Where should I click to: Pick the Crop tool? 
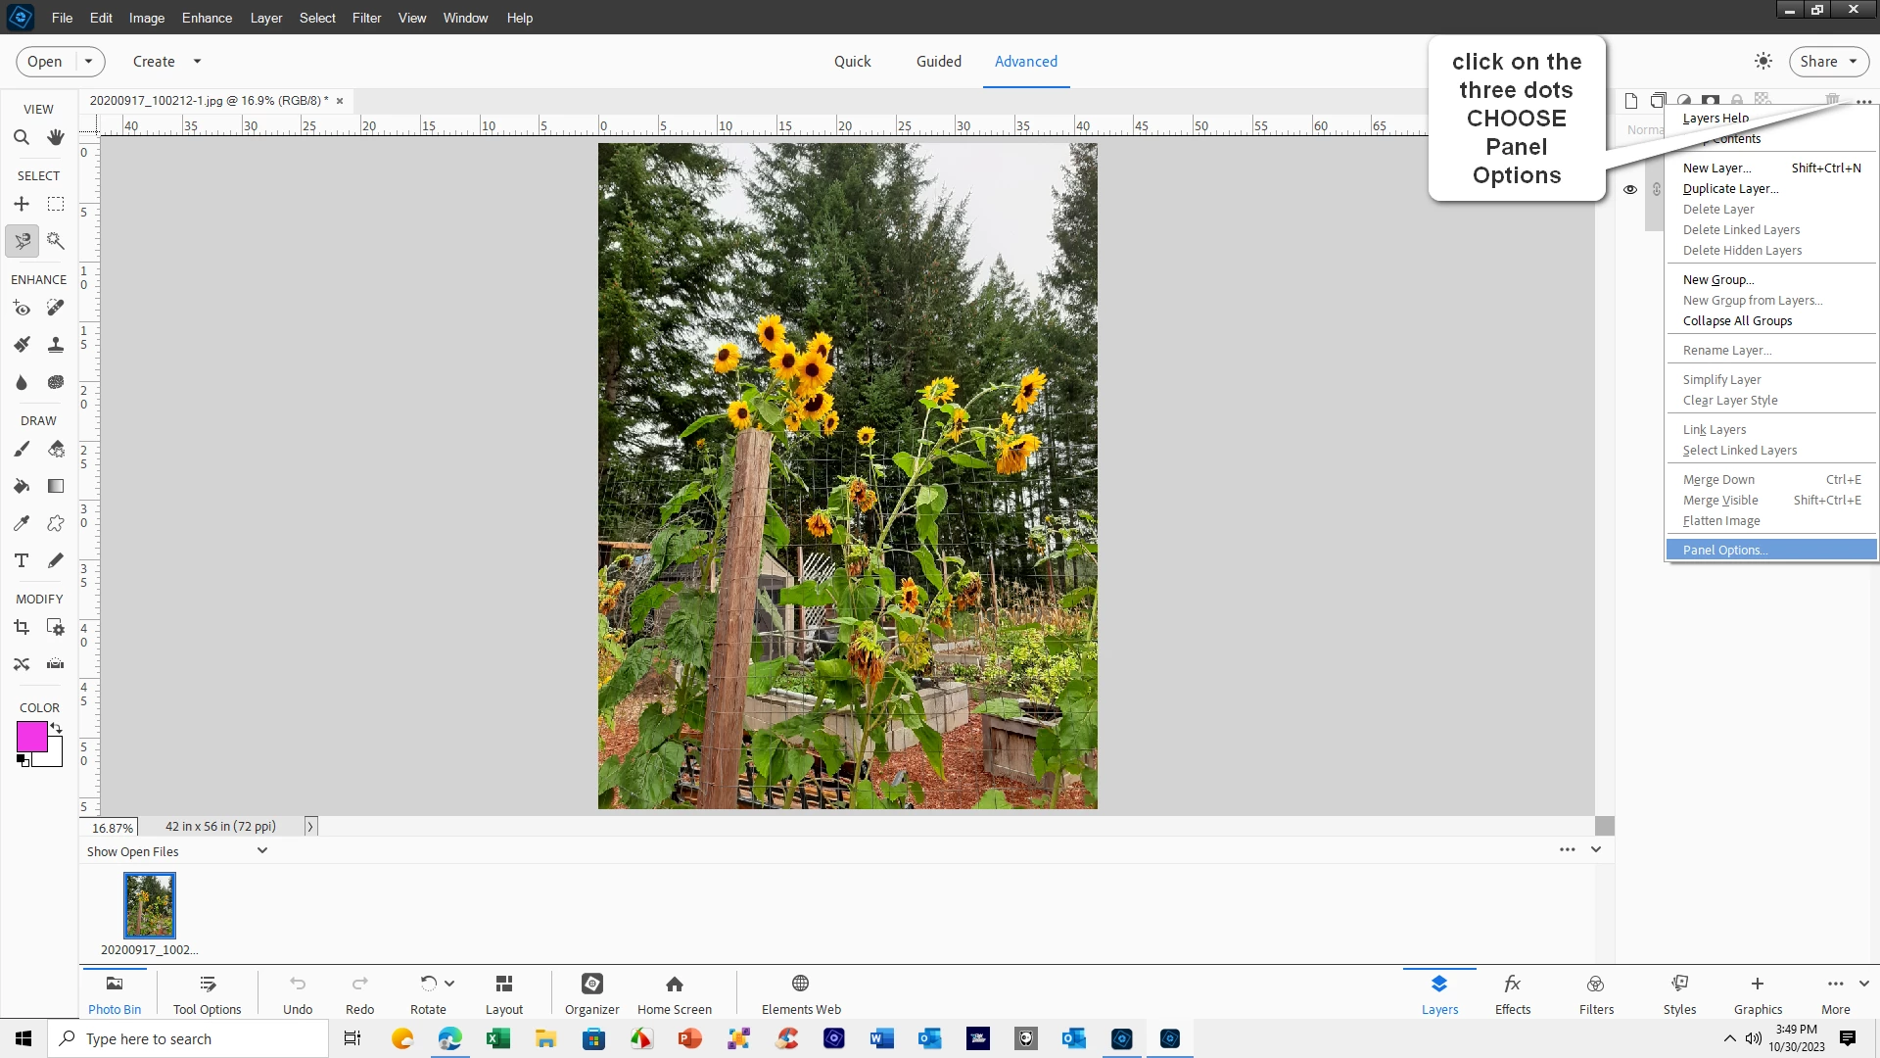(x=22, y=627)
